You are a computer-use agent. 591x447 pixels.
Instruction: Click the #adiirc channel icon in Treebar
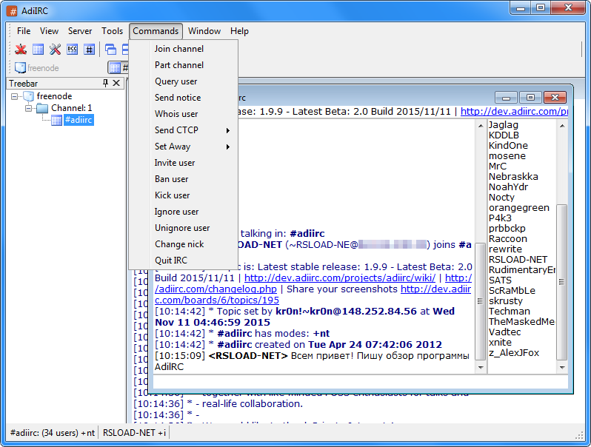click(56, 120)
